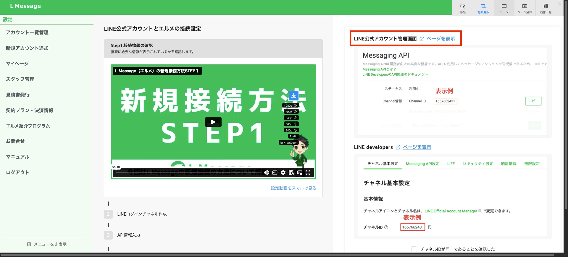Collapse the Step1.接続情報の確認 header

click(213, 48)
